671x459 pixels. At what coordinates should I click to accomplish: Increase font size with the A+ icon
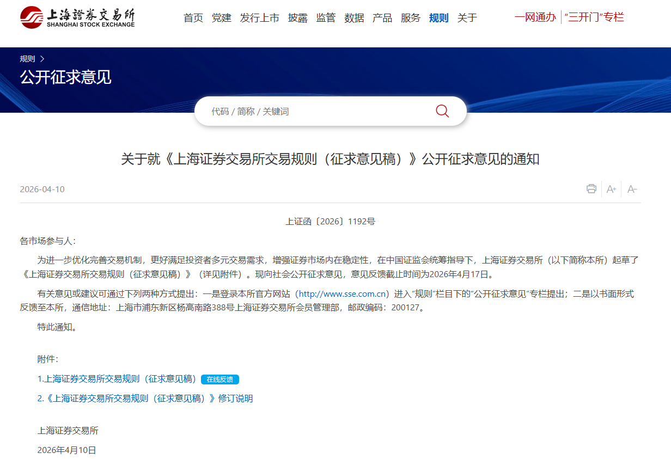point(611,188)
